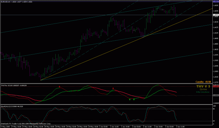Click the second green up-arrow buy signal
The height and width of the screenshot is (128, 219).
[134, 100]
